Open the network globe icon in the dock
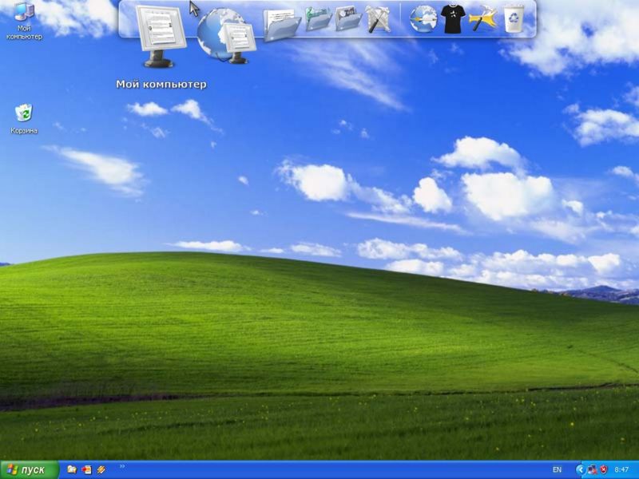Viewport: 639px width, 479px height. 227,36
